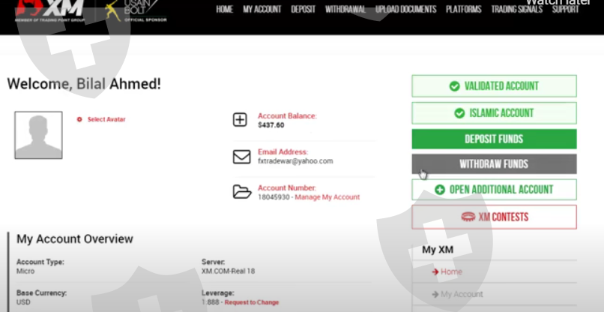Open My Account link in My XM sidebar
The width and height of the screenshot is (604, 312).
[x=462, y=294]
